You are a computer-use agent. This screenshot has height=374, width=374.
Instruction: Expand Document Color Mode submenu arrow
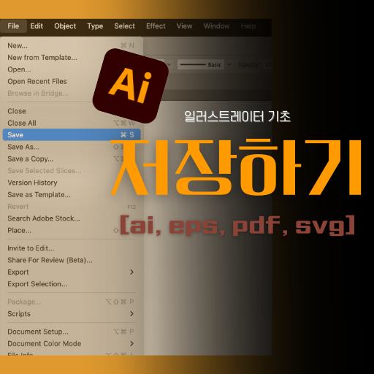tap(131, 343)
